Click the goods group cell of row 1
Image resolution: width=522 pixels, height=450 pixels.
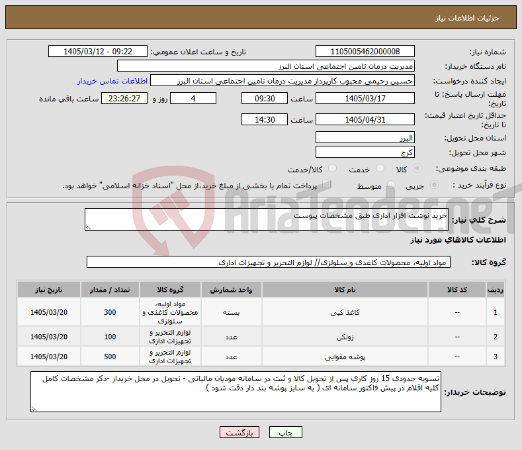(x=170, y=312)
